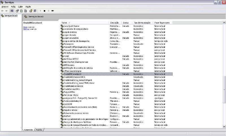The image size is (226, 136).
Task: Click the scrollbar down arrow
Action: [x=224, y=126]
